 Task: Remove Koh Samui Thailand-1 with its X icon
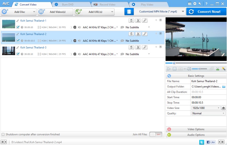coord(160,20)
